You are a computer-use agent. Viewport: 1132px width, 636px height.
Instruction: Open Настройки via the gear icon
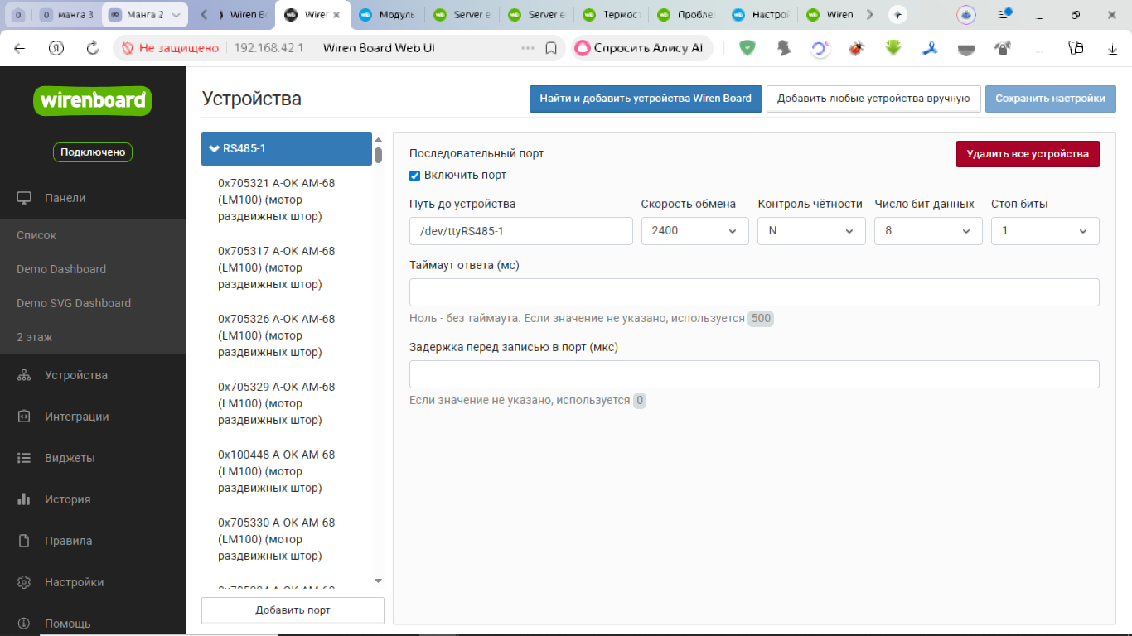(x=24, y=582)
